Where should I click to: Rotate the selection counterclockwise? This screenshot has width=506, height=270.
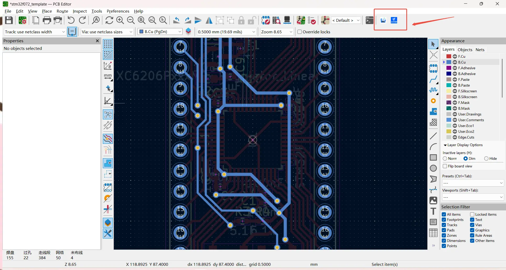(x=177, y=20)
